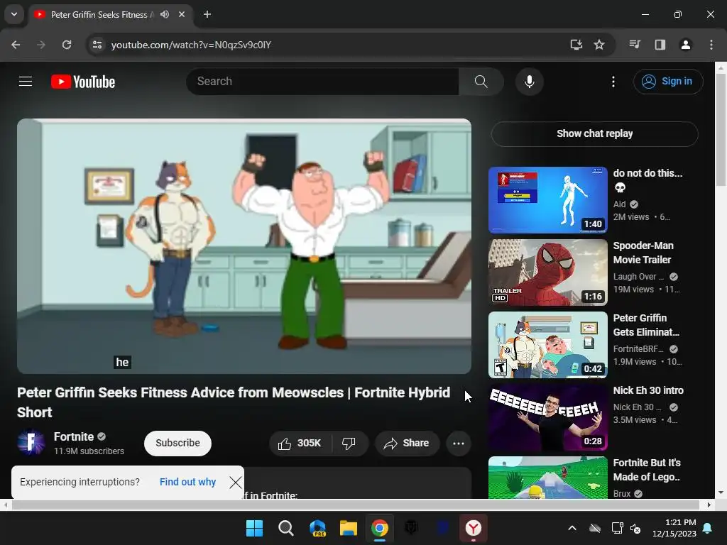The height and width of the screenshot is (545, 727).
Task: Show the chat replay
Action: 594,134
